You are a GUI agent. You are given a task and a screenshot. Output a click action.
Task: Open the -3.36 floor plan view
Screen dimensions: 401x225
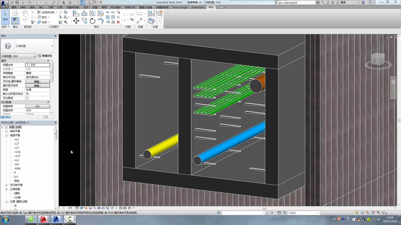[x=17, y=152]
